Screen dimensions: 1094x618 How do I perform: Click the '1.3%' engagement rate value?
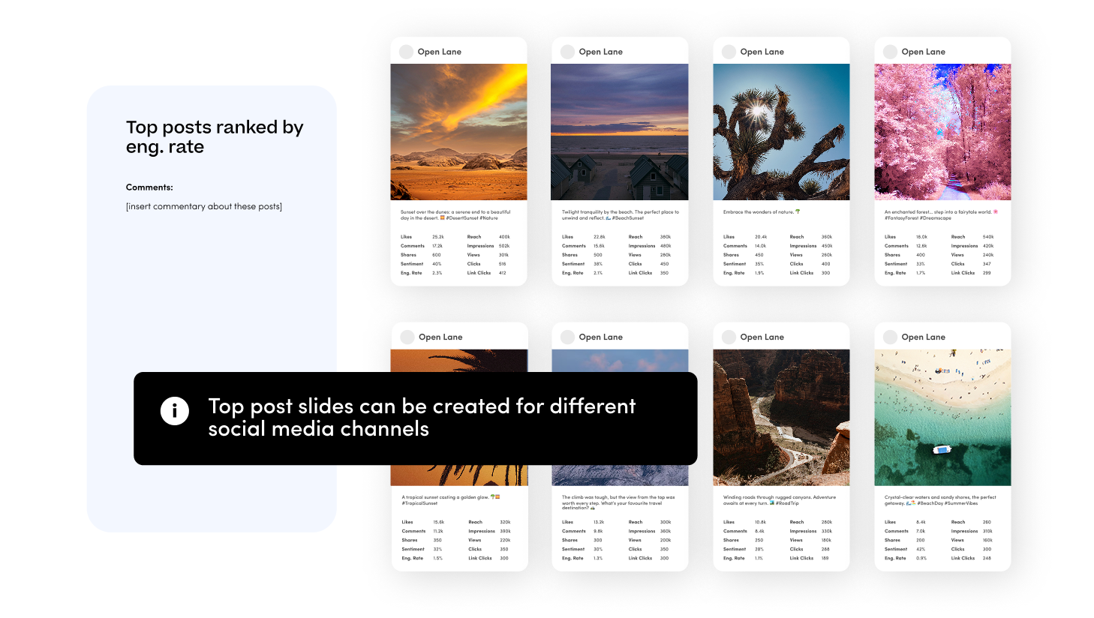(598, 558)
